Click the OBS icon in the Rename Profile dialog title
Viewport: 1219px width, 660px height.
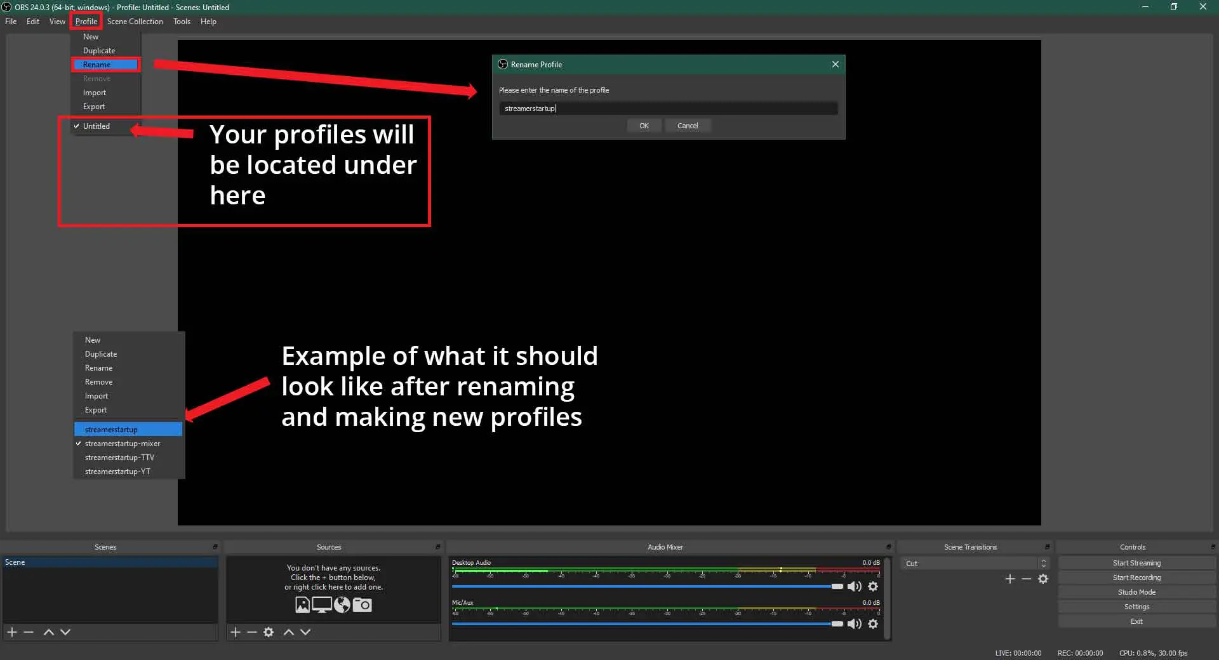click(503, 64)
